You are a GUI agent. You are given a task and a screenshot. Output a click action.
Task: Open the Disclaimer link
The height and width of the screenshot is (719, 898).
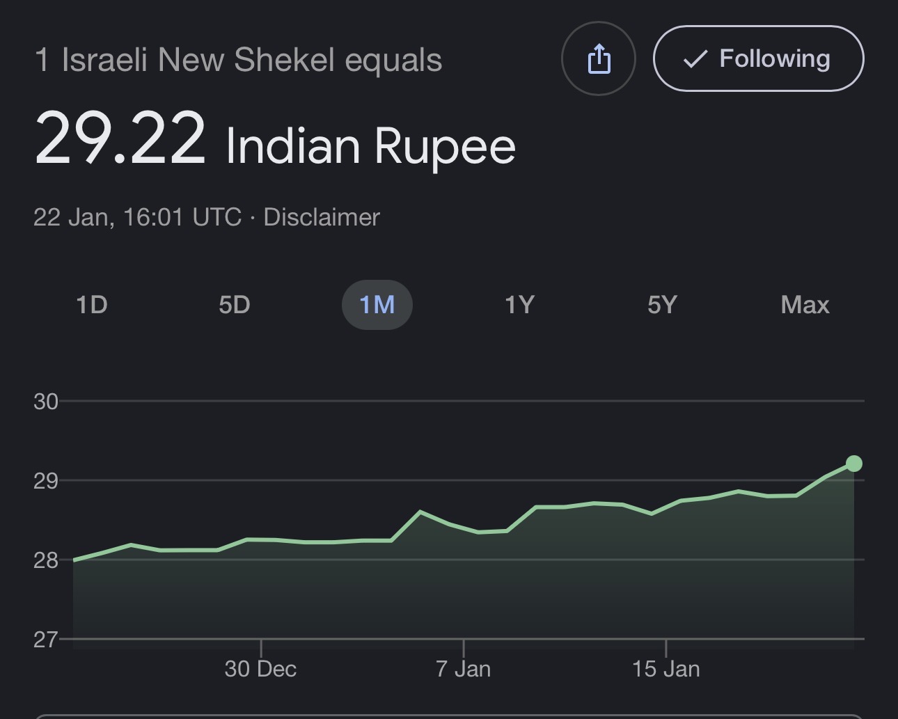pyautogui.click(x=322, y=217)
